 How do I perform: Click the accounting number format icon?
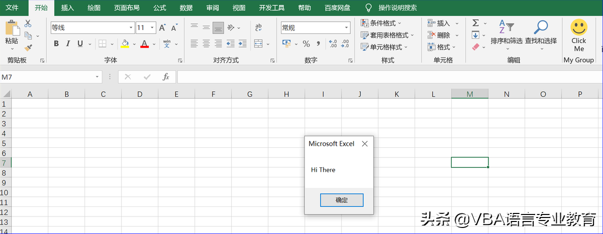pos(286,44)
